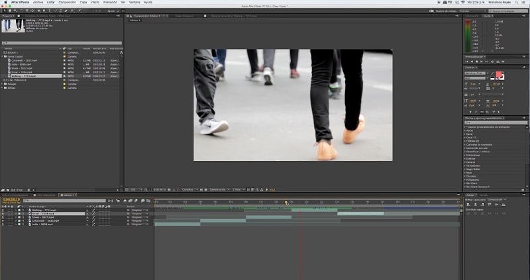Enable frame blending for timeline layers
The width and height of the screenshot is (530, 280).
click(x=131, y=201)
